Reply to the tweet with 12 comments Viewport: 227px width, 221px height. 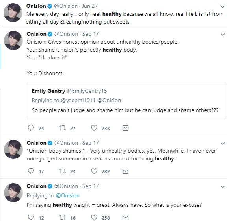click(x=31, y=217)
